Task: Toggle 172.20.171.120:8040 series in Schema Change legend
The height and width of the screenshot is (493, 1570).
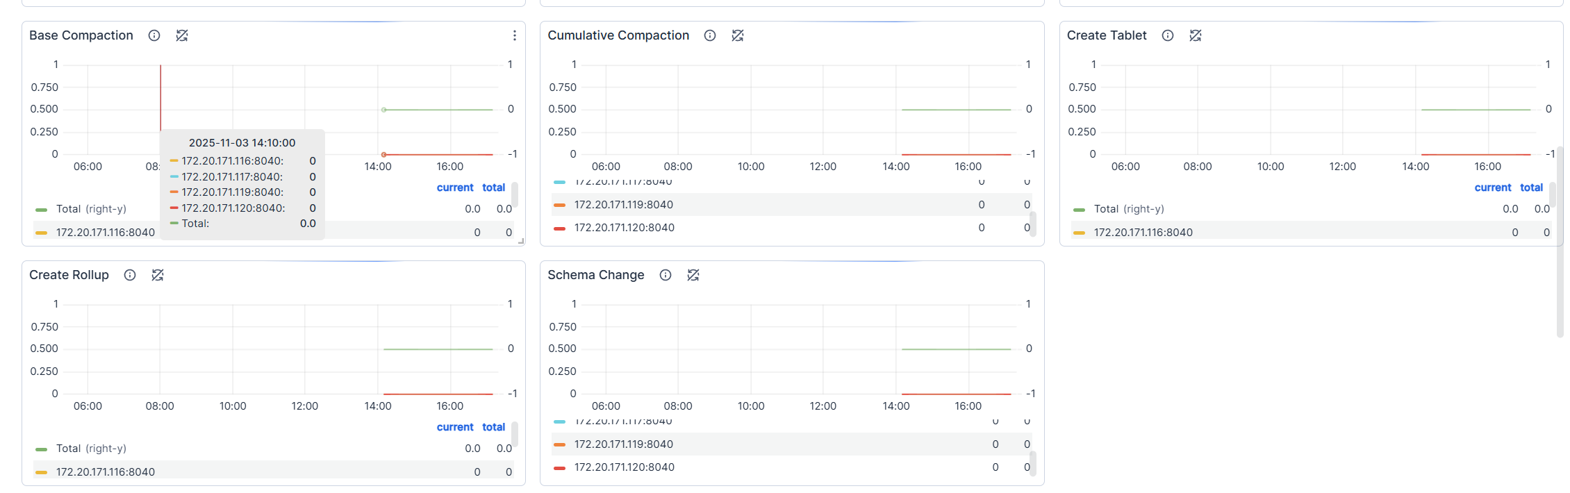Action: [623, 467]
